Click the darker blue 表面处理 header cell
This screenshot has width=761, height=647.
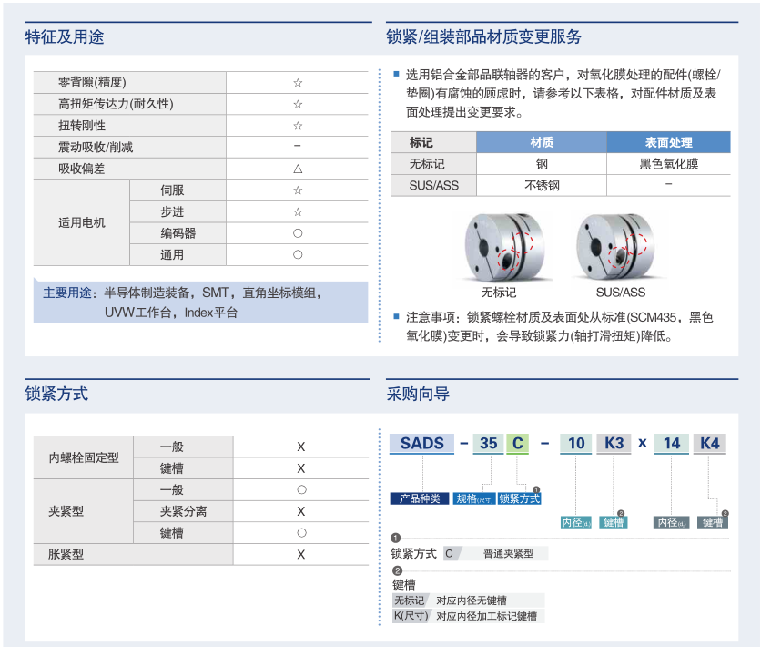coord(668,142)
